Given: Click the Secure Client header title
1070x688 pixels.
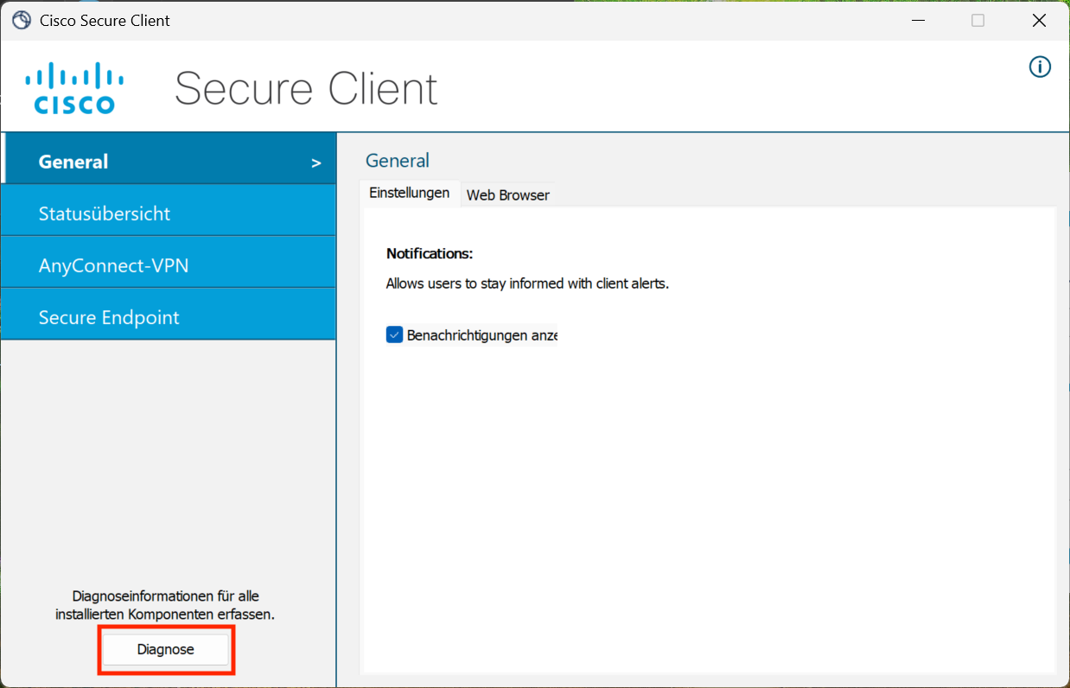Looking at the screenshot, I should tap(306, 88).
